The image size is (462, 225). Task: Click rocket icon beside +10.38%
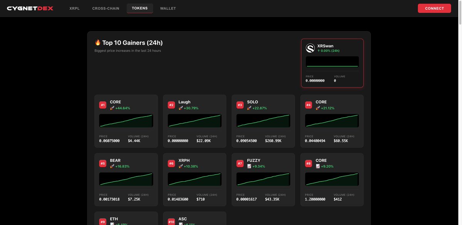pyautogui.click(x=181, y=167)
